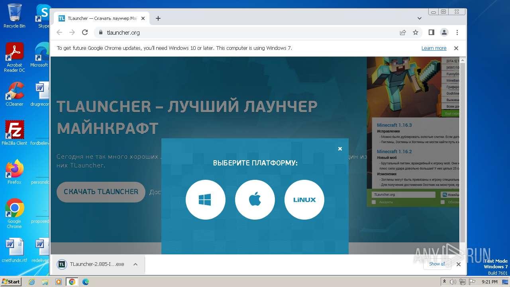
Task: Open Internet Explorer in the taskbar
Action: pyautogui.click(x=32, y=282)
